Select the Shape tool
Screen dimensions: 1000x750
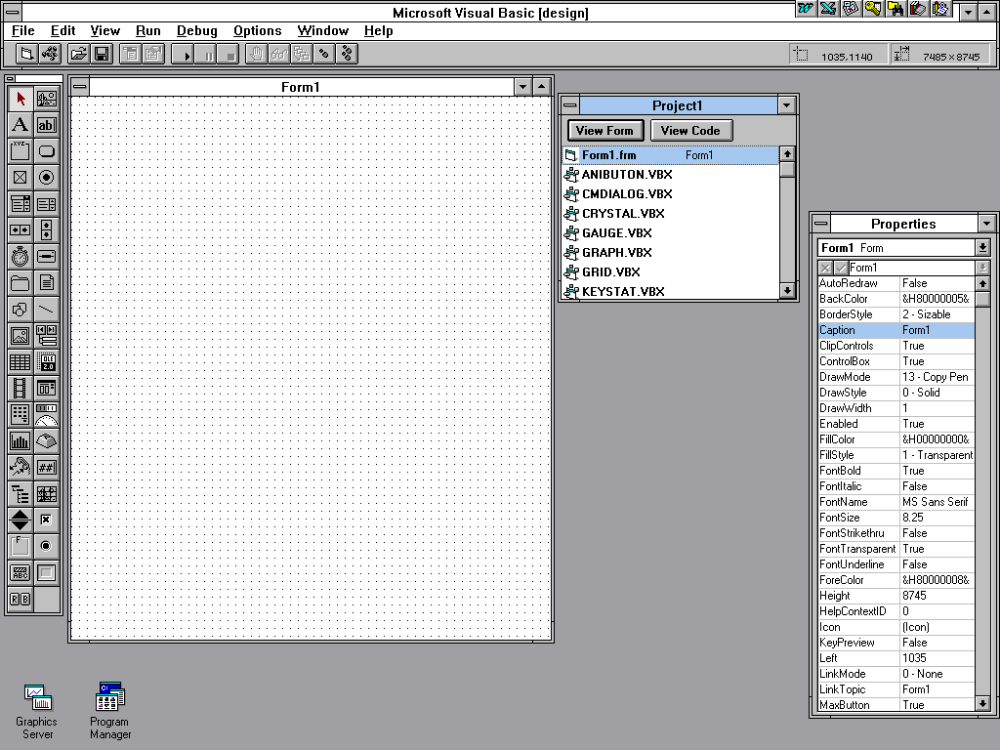[x=20, y=310]
